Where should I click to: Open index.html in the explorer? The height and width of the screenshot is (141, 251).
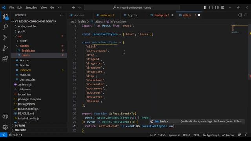pos(25,94)
